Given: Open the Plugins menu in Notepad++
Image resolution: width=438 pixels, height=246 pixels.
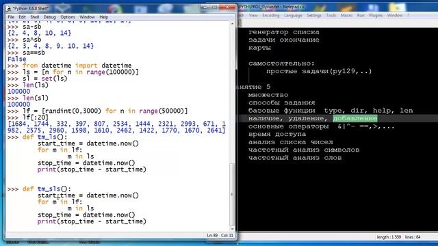Looking at the screenshot, I should coord(376,15).
